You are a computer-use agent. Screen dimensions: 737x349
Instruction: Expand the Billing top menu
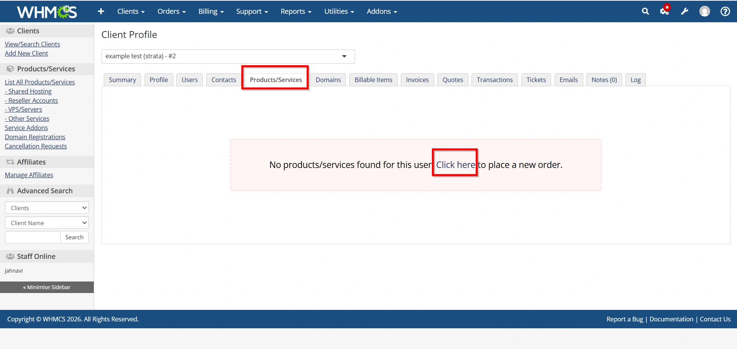[x=211, y=12]
